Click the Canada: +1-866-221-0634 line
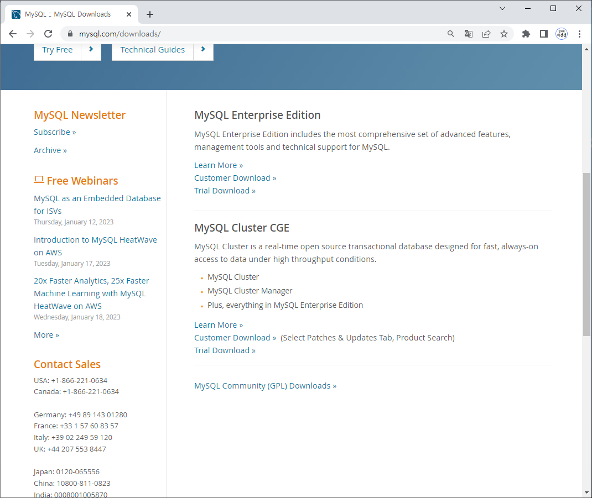 76,392
